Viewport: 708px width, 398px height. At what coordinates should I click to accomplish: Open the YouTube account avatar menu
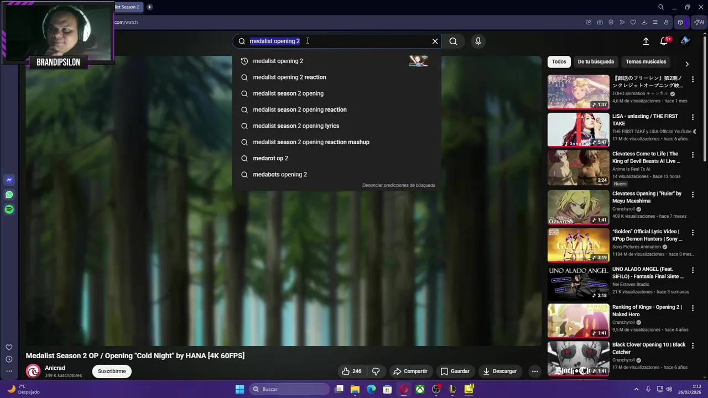tap(686, 41)
